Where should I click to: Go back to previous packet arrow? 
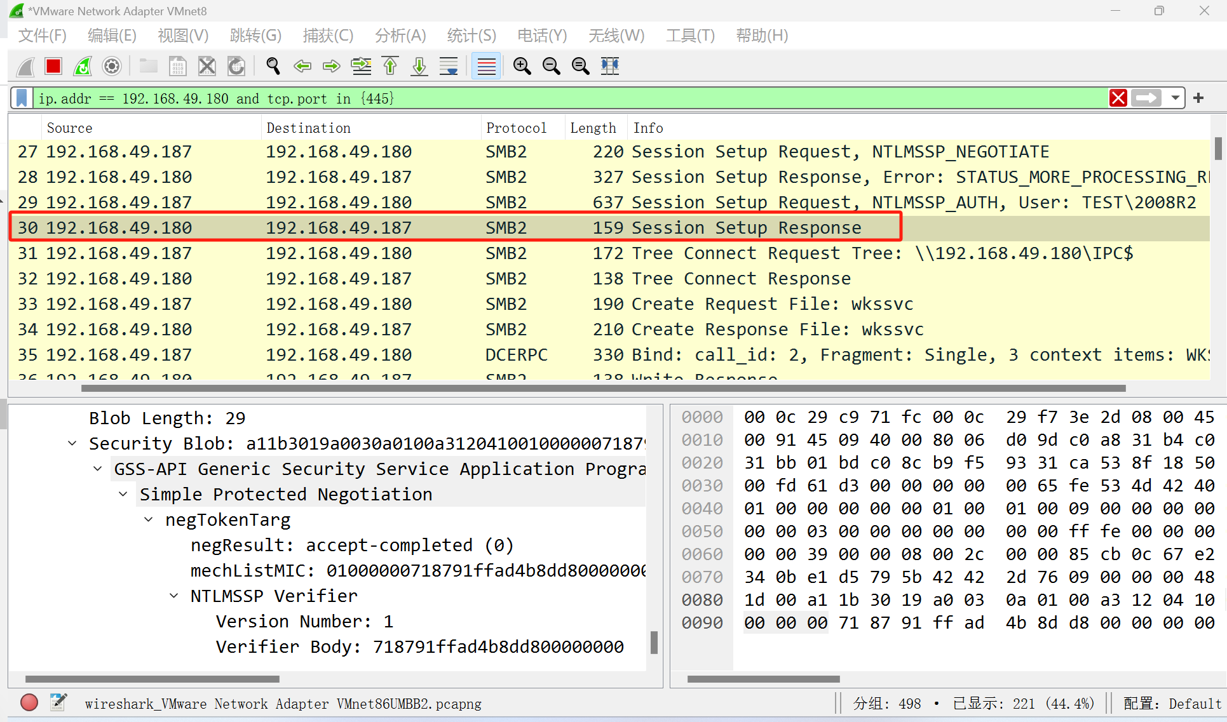click(302, 66)
